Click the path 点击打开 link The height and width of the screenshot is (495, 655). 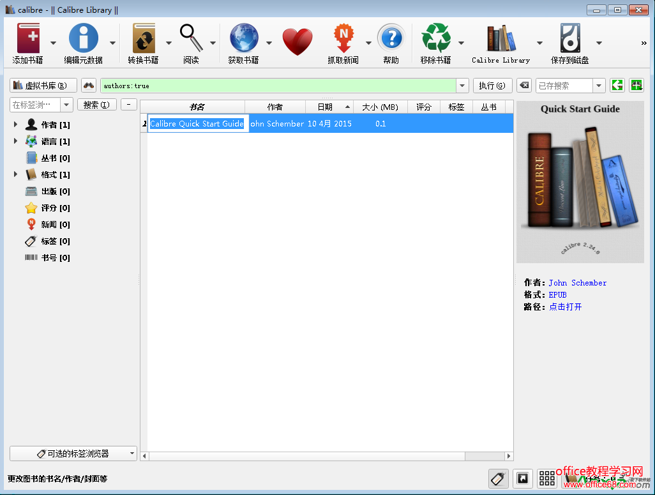point(565,307)
